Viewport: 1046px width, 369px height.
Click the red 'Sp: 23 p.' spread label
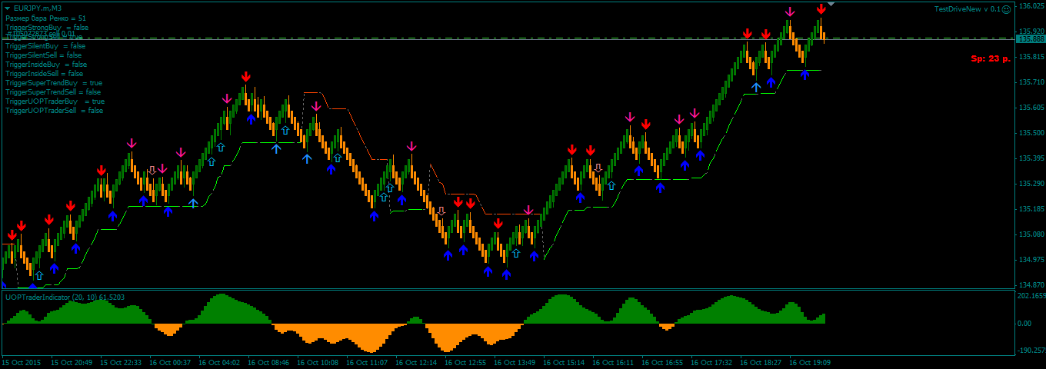pos(991,58)
